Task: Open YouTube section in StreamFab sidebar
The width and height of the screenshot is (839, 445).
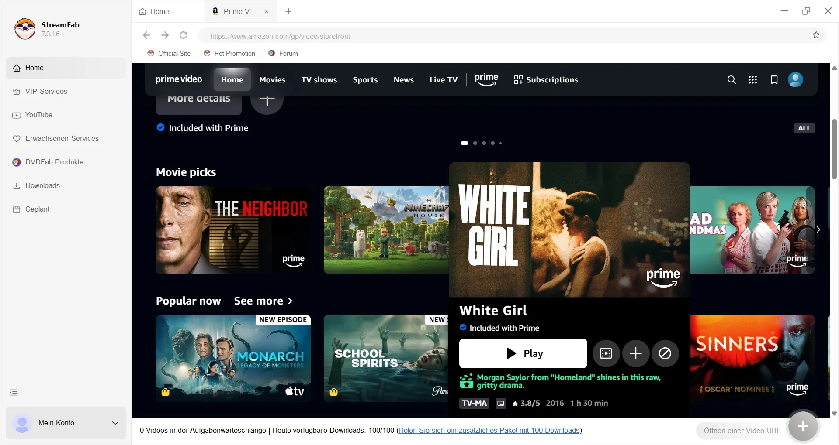Action: (39, 115)
